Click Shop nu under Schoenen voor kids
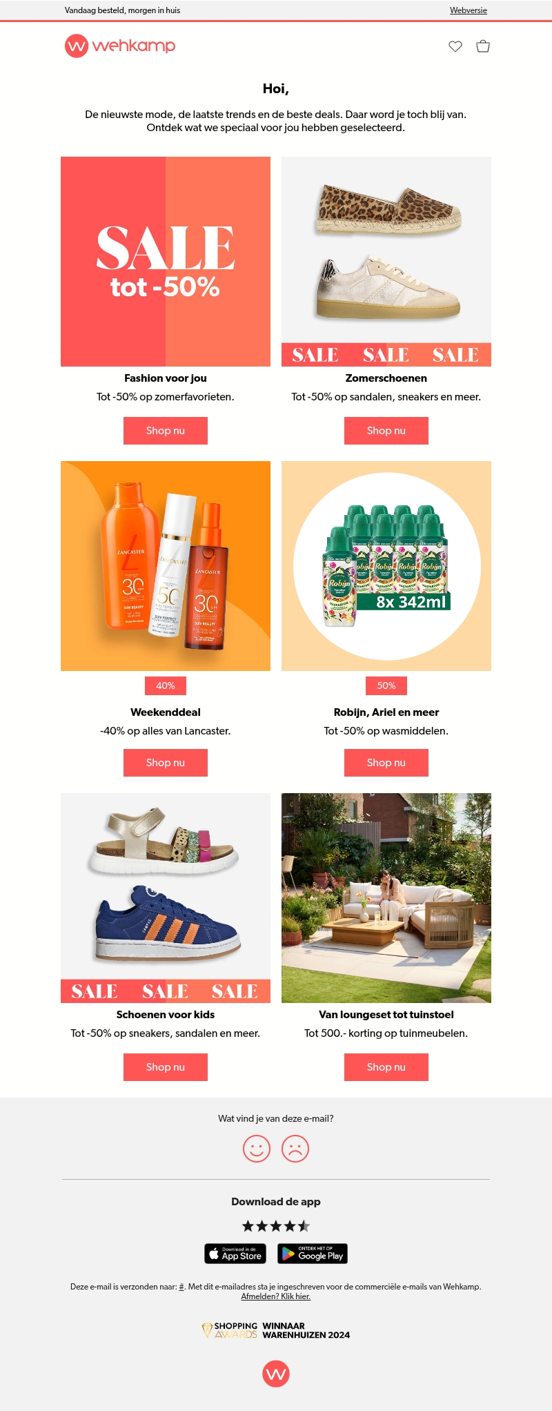The width and height of the screenshot is (552, 1411). [166, 1067]
